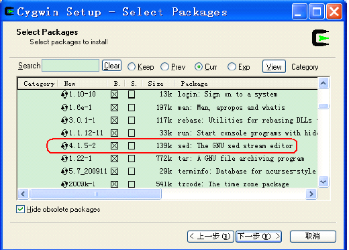Image resolution: width=349 pixels, height=250 pixels.
Task: Enable source checkbox for run package
Action: (x=132, y=133)
